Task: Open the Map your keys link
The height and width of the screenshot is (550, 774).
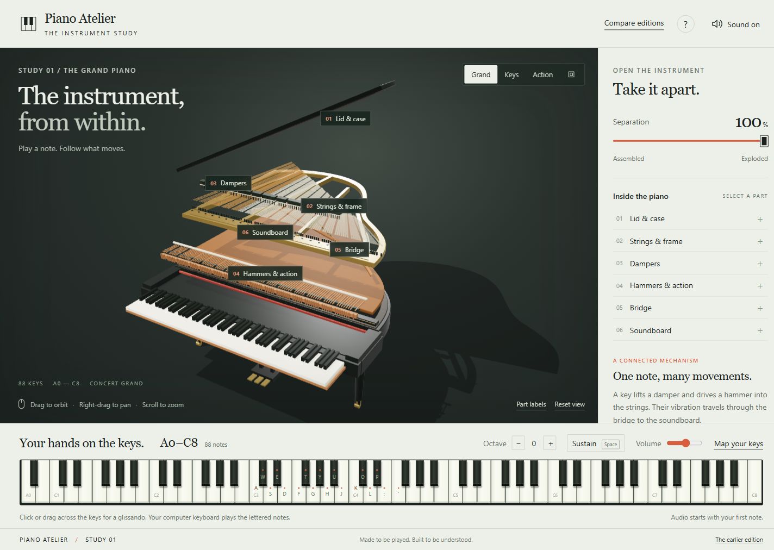Action: (739, 443)
